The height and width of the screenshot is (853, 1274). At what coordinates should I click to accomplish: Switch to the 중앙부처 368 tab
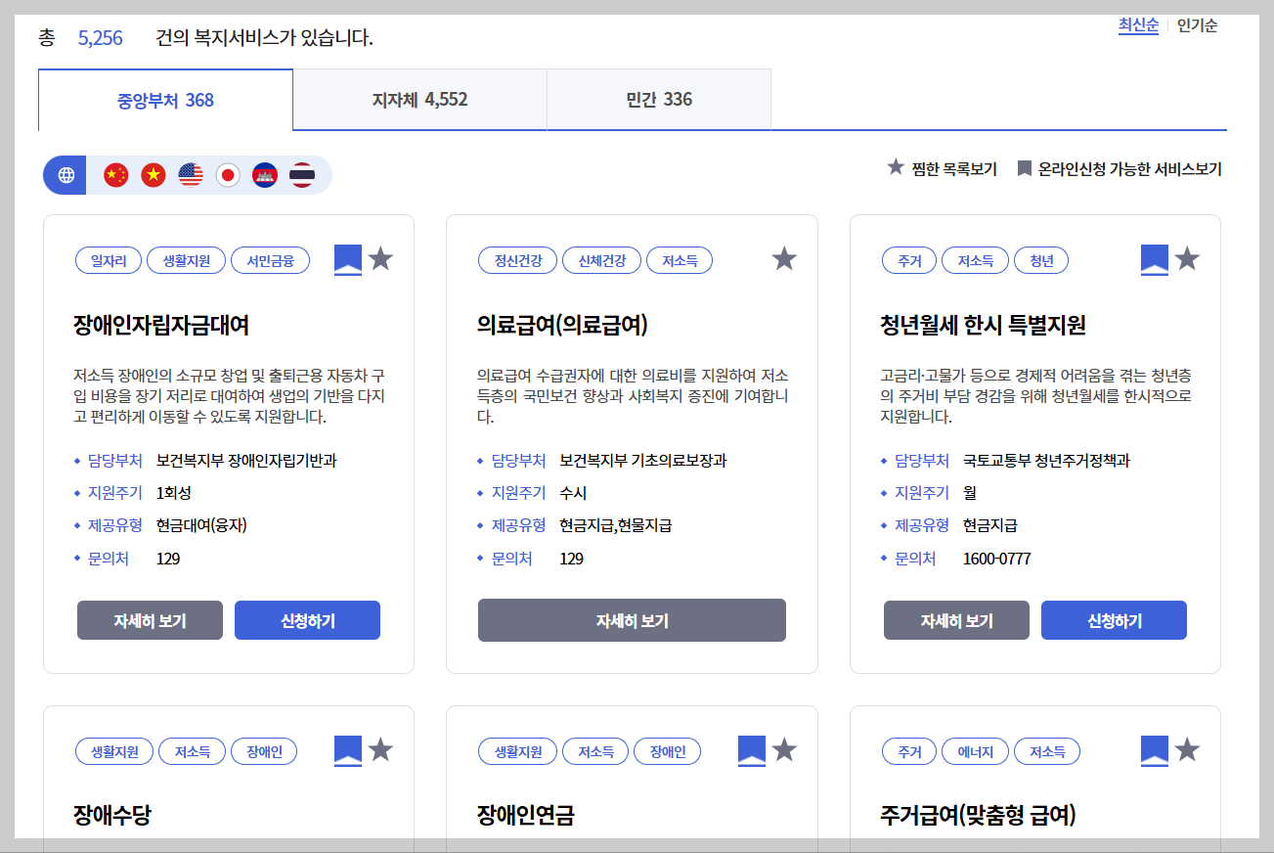click(165, 100)
